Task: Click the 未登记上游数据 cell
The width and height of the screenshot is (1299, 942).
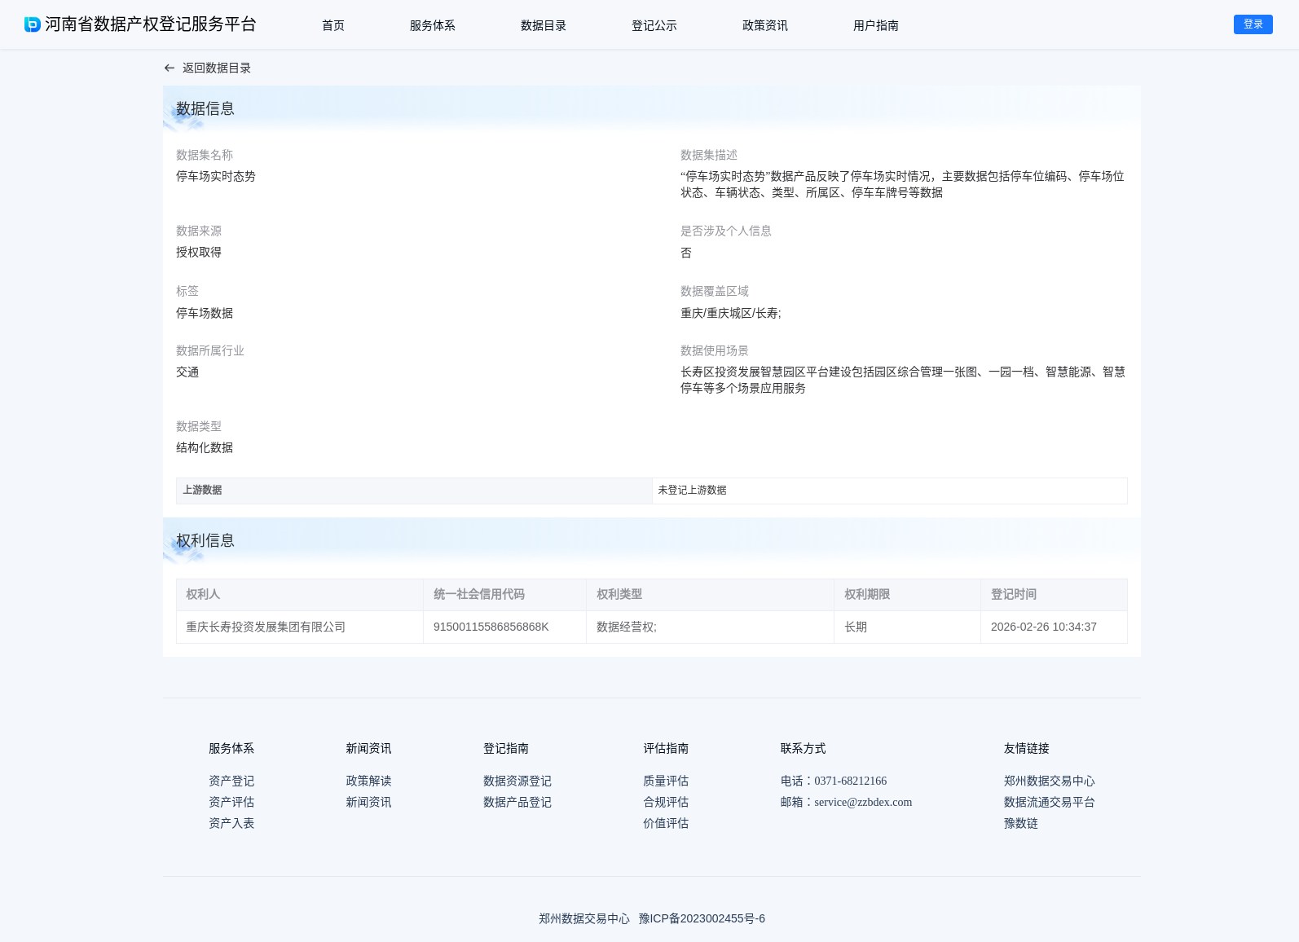Action: [x=890, y=491]
